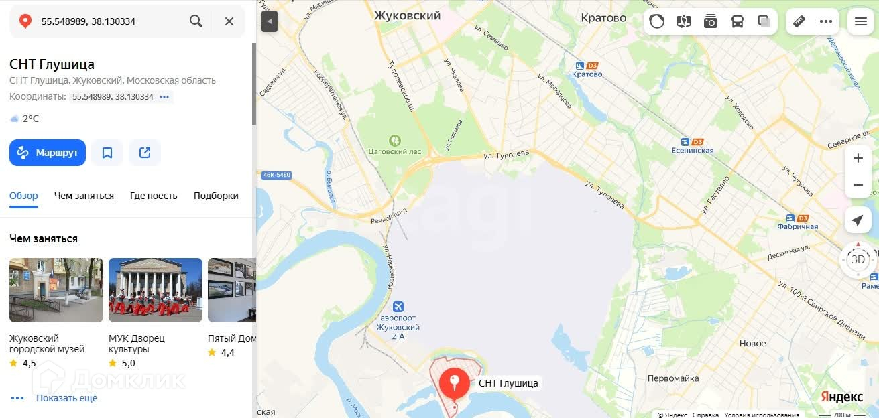Toggle 3D map view
879x418 pixels.
point(858,259)
